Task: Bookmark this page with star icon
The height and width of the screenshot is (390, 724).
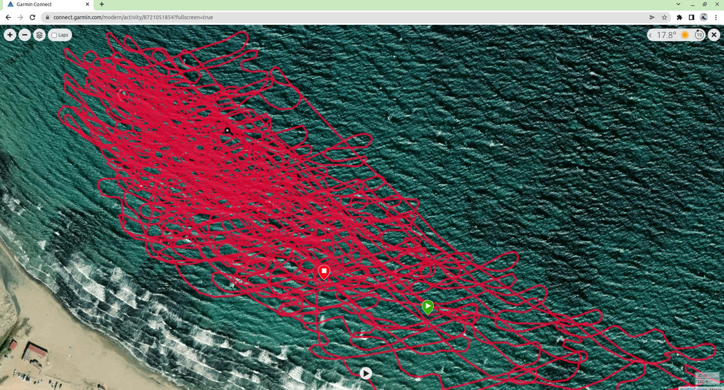Action: (x=665, y=18)
